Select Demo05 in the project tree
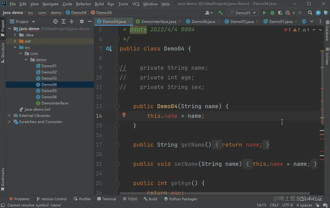The width and height of the screenshot is (330, 208). click(49, 91)
